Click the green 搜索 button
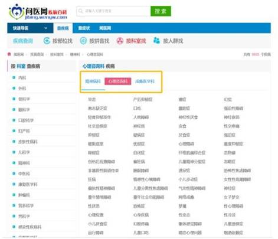This screenshot has height=239, width=278. click(x=161, y=11)
